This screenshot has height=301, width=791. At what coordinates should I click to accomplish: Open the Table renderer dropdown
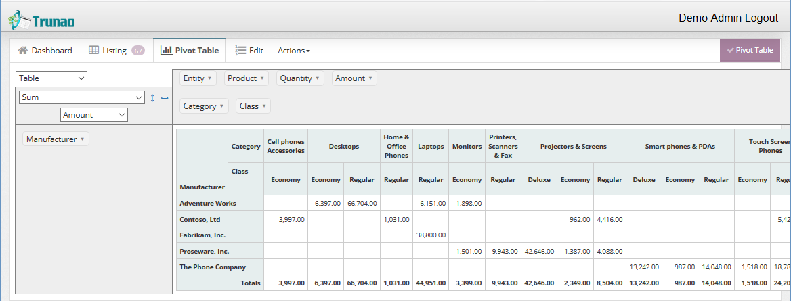52,78
